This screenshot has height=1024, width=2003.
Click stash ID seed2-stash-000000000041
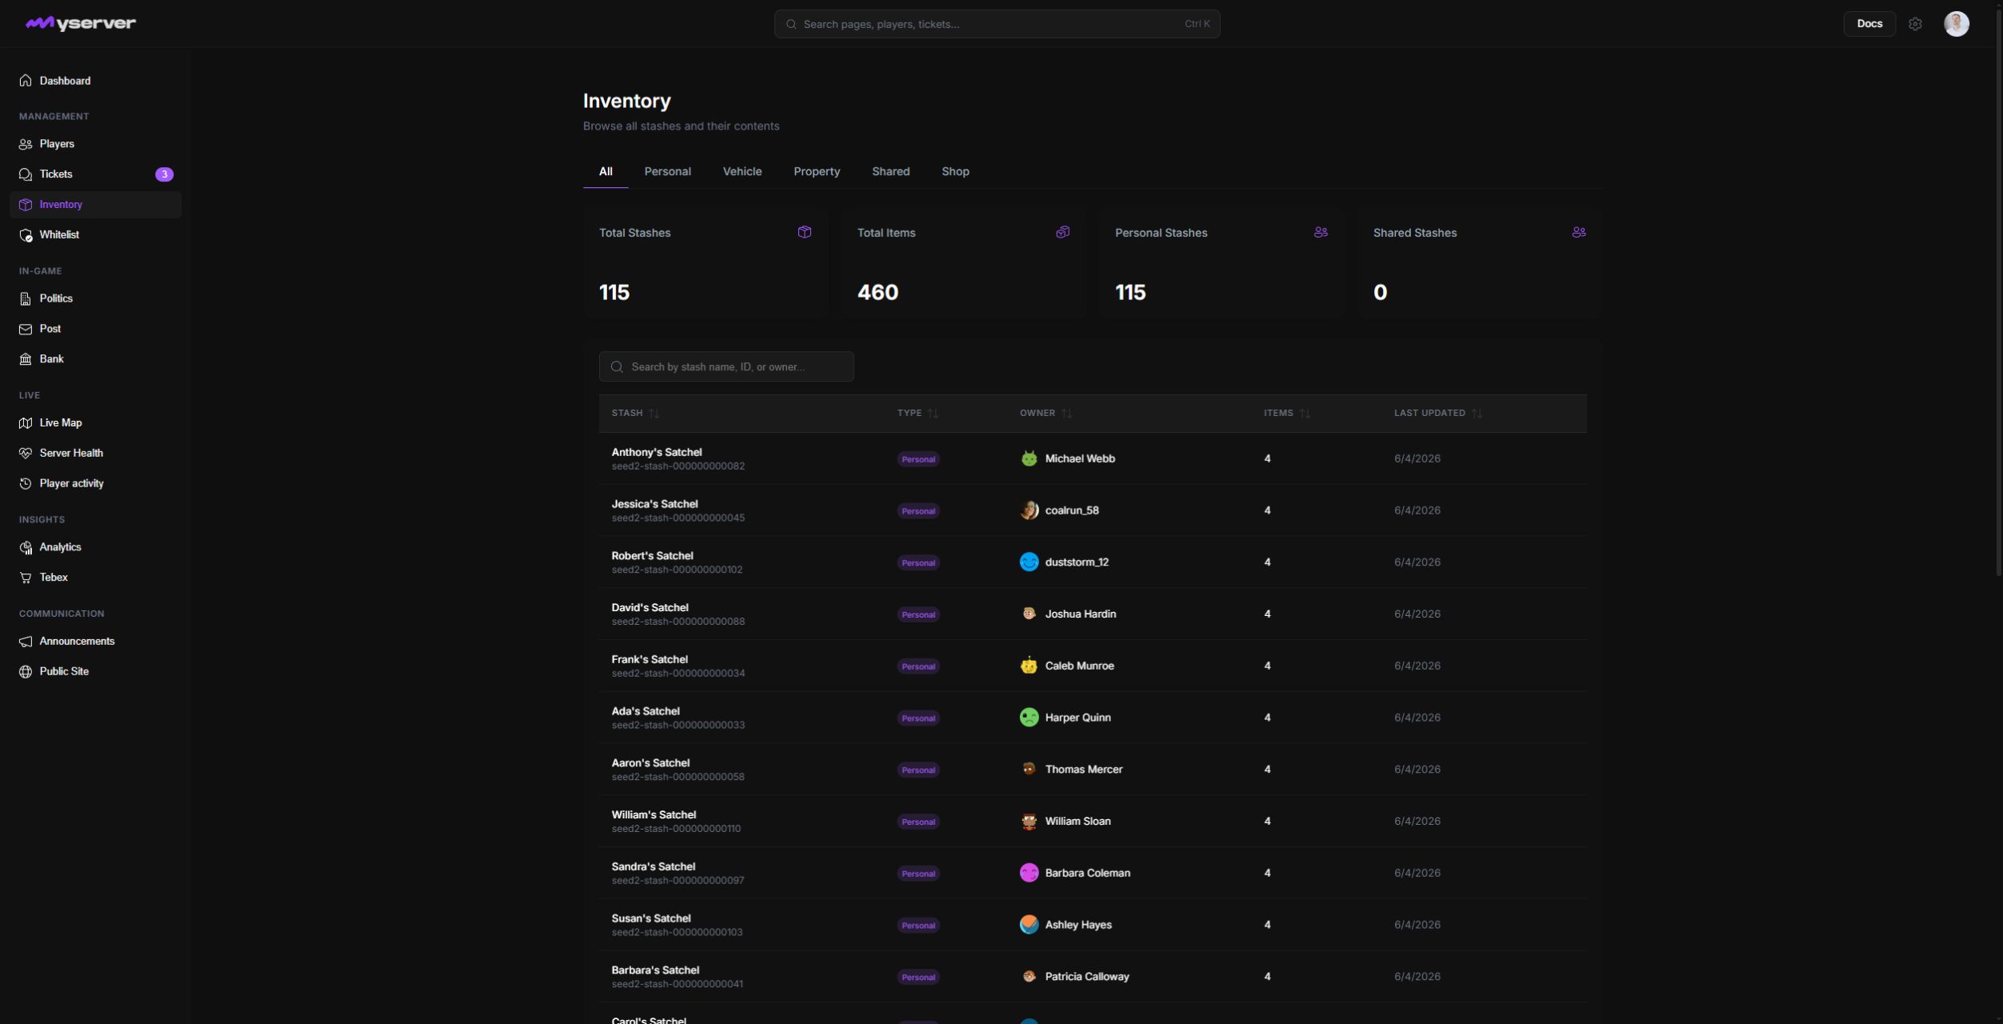coord(678,984)
